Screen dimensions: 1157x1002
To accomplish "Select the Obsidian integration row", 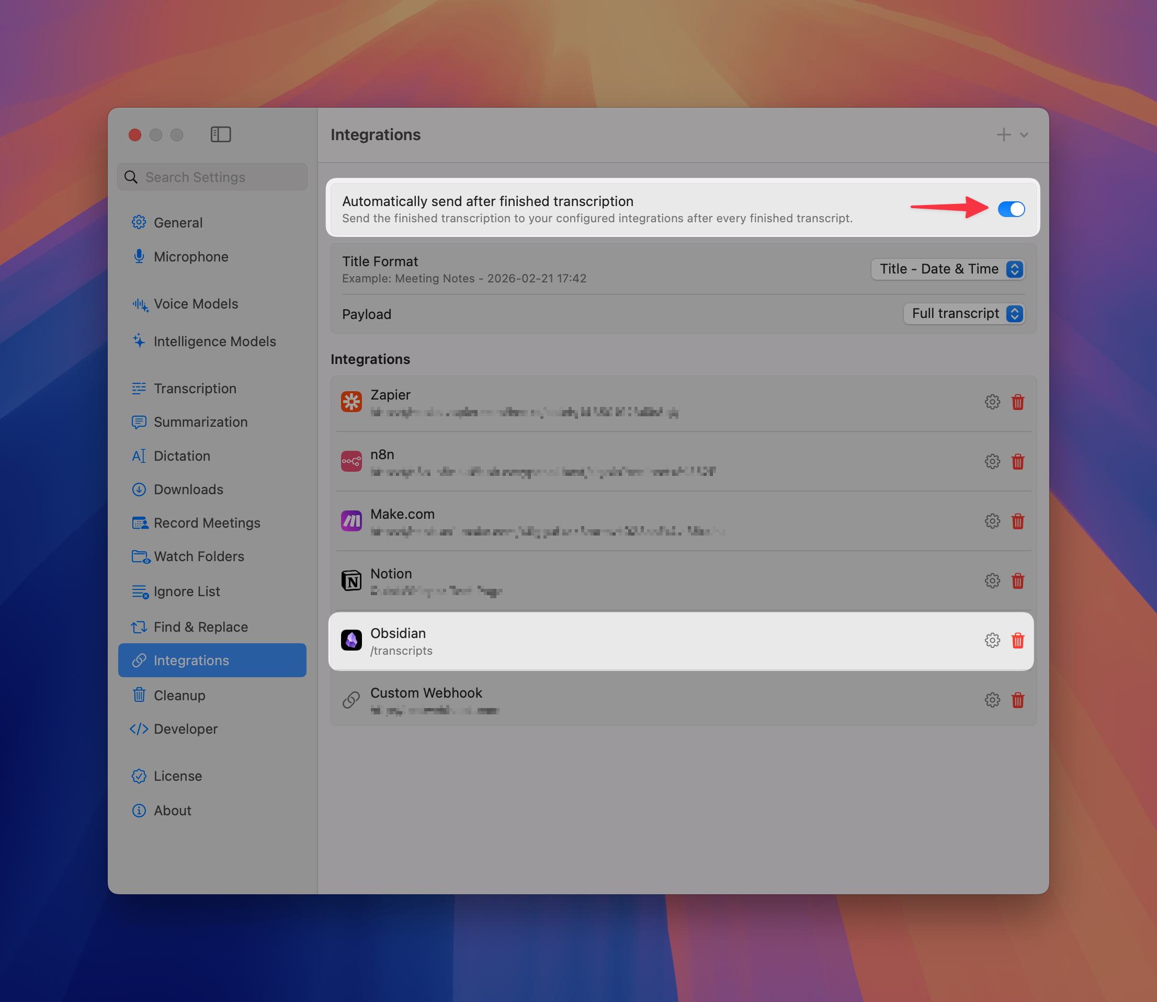I will point(681,641).
